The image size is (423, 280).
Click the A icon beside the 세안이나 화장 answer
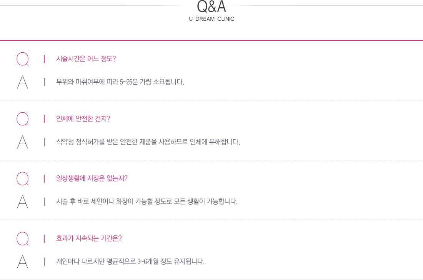23,202
